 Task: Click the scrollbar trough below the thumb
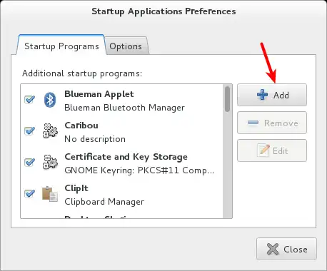tap(227, 164)
